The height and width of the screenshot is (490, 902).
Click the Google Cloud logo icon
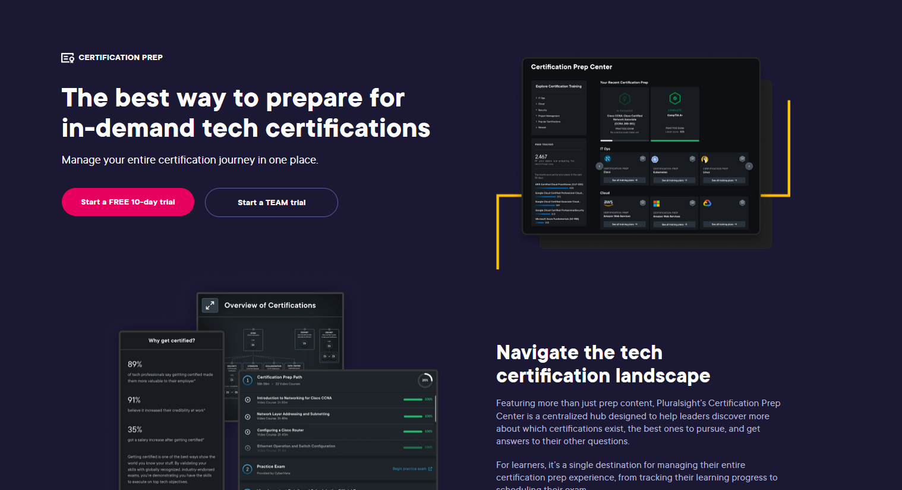pos(707,203)
